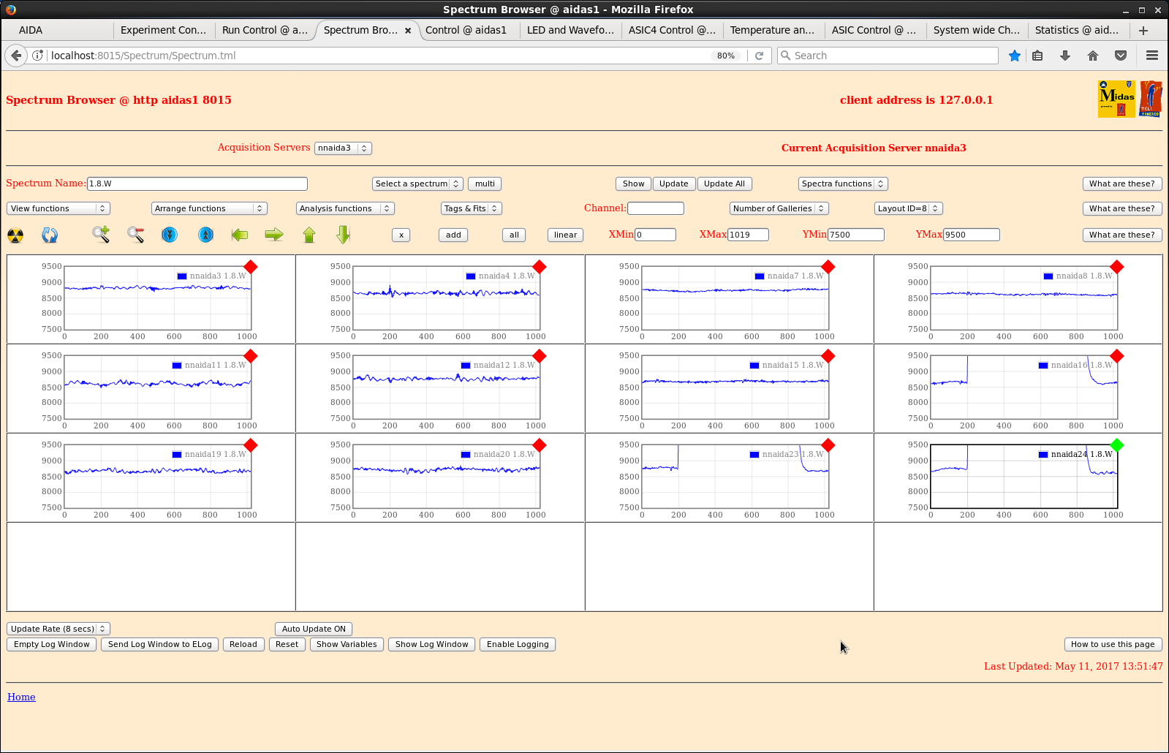This screenshot has height=753, width=1169.
Task: Click the green left arrow icon
Action: [x=239, y=235]
